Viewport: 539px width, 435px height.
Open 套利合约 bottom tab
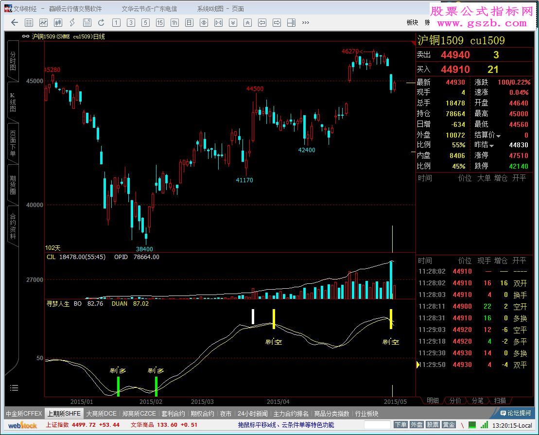click(x=173, y=413)
